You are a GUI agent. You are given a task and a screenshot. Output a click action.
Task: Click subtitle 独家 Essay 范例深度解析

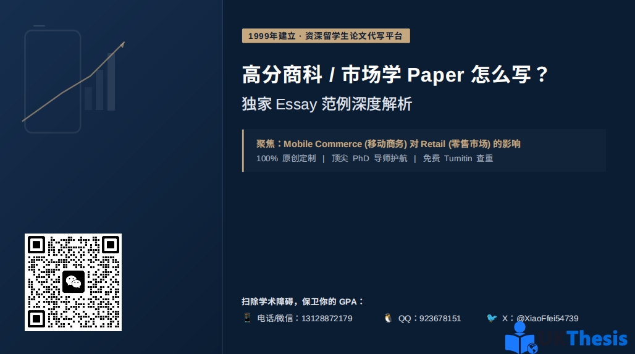[327, 104]
